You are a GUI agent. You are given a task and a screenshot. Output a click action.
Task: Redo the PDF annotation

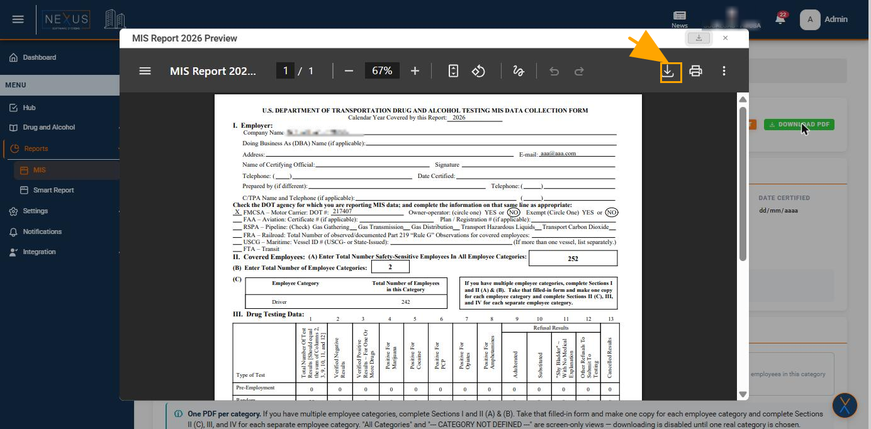click(579, 71)
